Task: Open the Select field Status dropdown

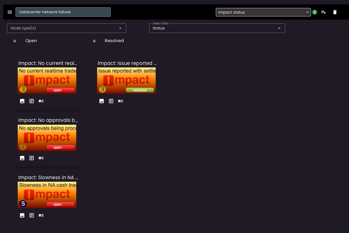Action: click(217, 28)
